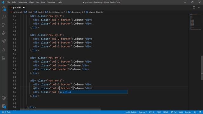Click the minimap code overview
This screenshot has width=203, height=114.
click(x=195, y=22)
